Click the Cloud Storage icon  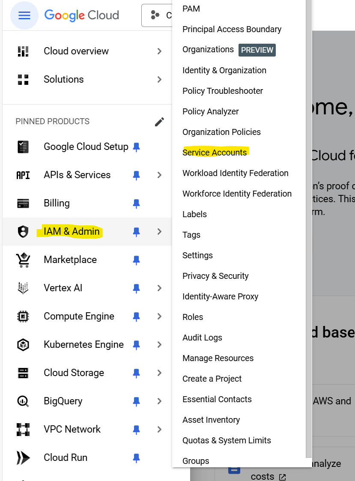click(23, 373)
